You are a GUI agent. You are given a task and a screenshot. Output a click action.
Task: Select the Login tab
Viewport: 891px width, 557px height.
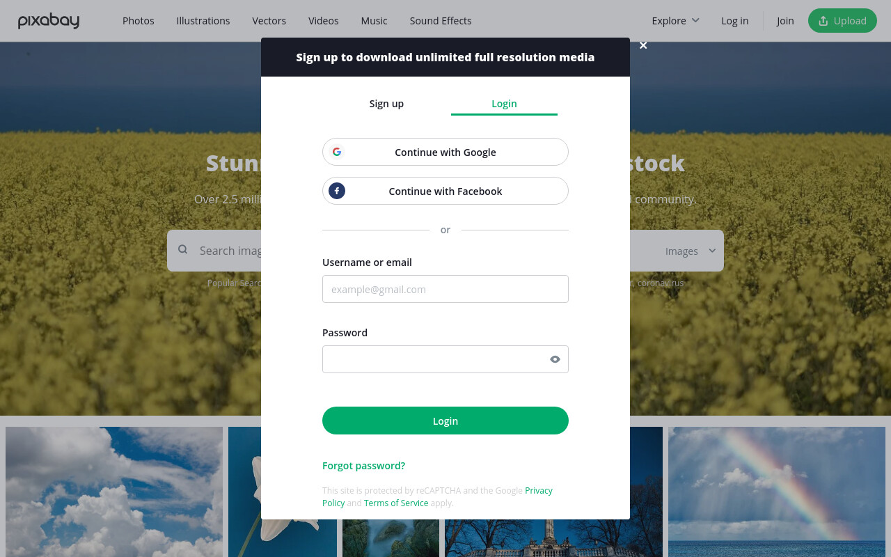click(x=504, y=103)
